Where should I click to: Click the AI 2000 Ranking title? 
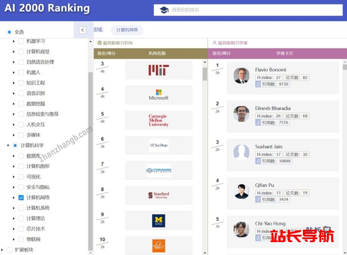click(x=47, y=8)
